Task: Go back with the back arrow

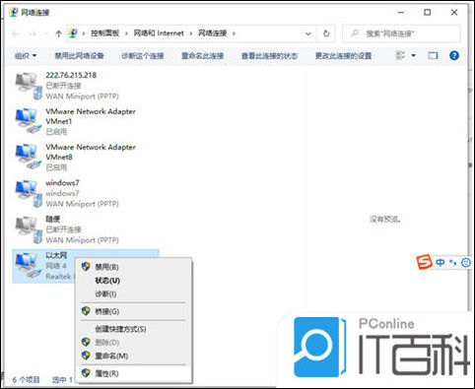Action: pos(16,33)
